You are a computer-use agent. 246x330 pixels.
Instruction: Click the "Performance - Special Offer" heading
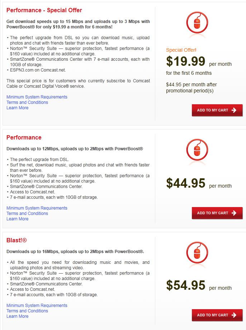point(44,10)
